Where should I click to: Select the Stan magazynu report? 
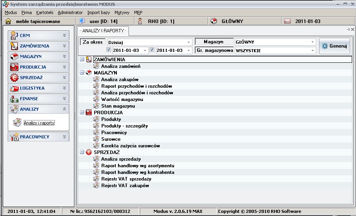click(118, 106)
